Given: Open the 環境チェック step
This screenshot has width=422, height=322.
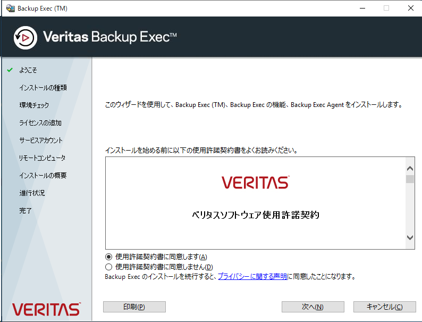Looking at the screenshot, I should point(34,105).
